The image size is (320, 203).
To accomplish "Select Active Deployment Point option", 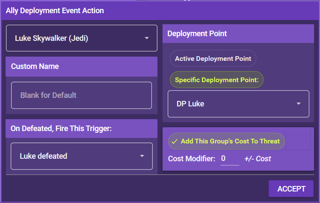I will pos(213,58).
